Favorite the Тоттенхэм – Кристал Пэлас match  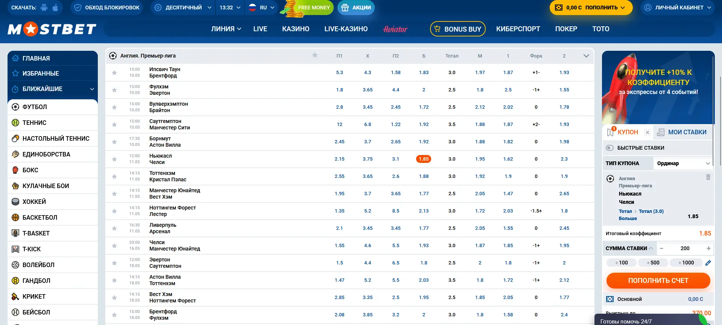(x=114, y=176)
